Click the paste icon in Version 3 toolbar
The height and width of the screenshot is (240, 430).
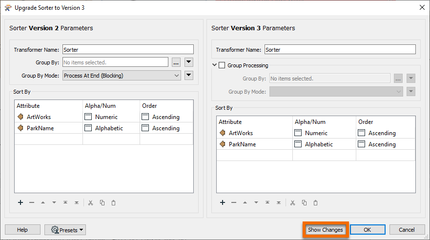tap(315, 203)
